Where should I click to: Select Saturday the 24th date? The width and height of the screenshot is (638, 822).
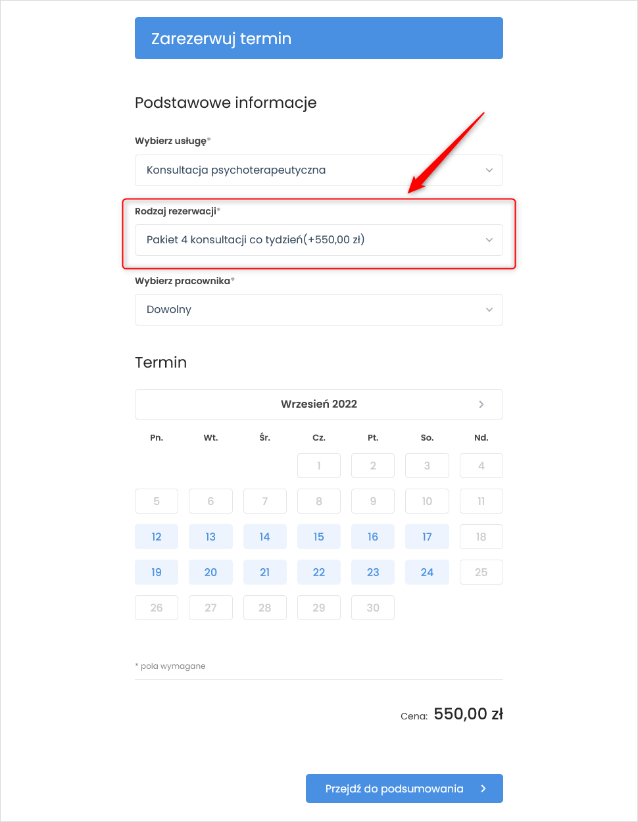[428, 572]
